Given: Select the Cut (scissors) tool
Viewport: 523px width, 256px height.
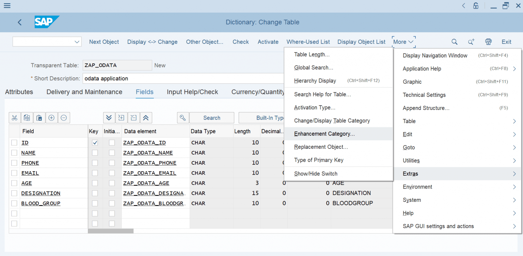Looking at the screenshot, I should (x=14, y=117).
